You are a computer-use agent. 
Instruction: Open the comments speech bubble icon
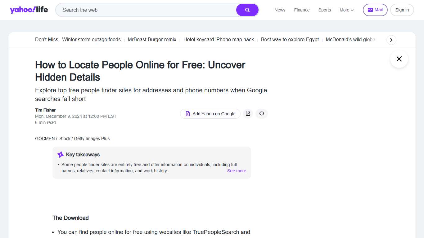(261, 114)
